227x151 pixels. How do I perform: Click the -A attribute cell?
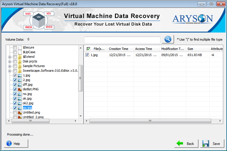coord(212,55)
